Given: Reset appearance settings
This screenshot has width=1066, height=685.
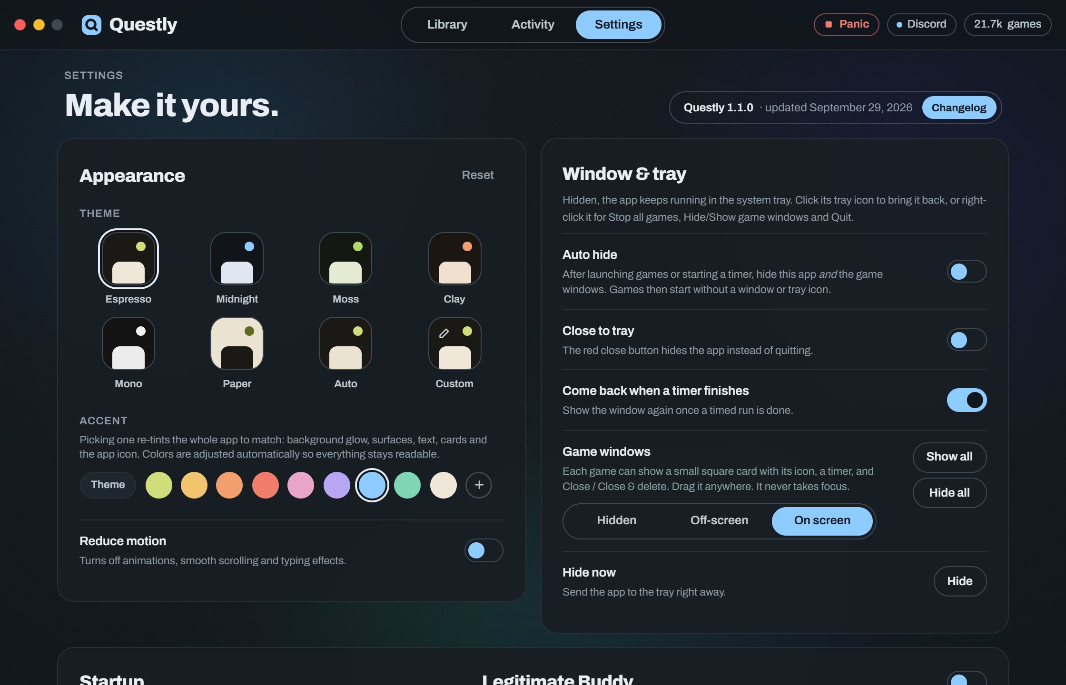Looking at the screenshot, I should click(477, 175).
